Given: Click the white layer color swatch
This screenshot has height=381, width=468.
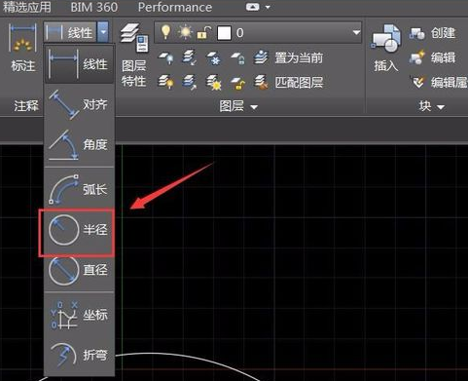Looking at the screenshot, I should [224, 33].
